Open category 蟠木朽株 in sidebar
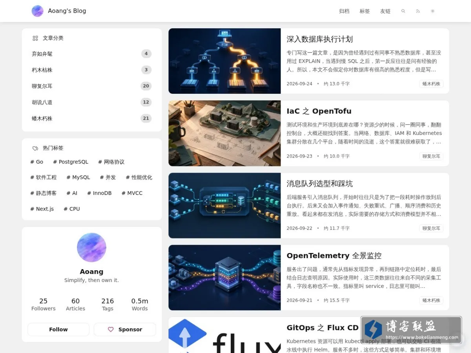Image resolution: width=471 pixels, height=353 pixels. pos(91,118)
